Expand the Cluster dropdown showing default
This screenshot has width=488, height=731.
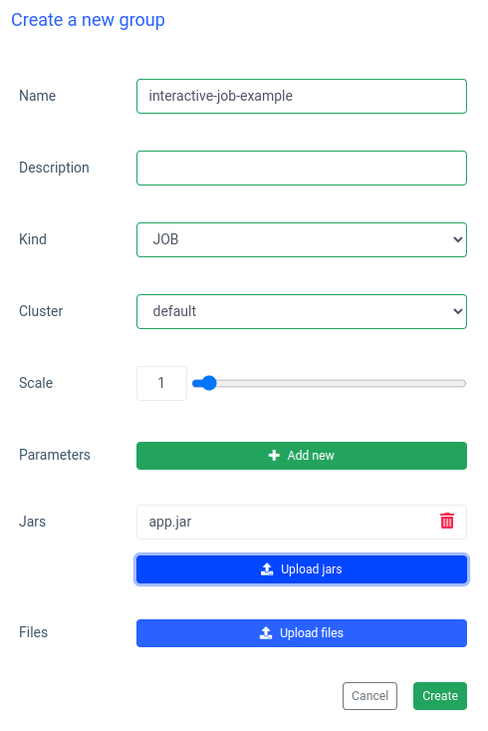point(302,311)
